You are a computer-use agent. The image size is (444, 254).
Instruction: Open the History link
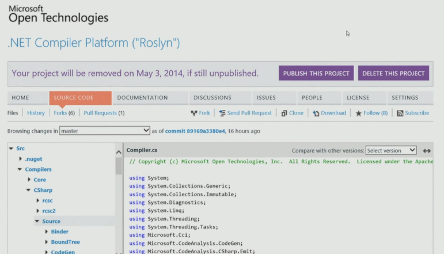pyautogui.click(x=36, y=113)
